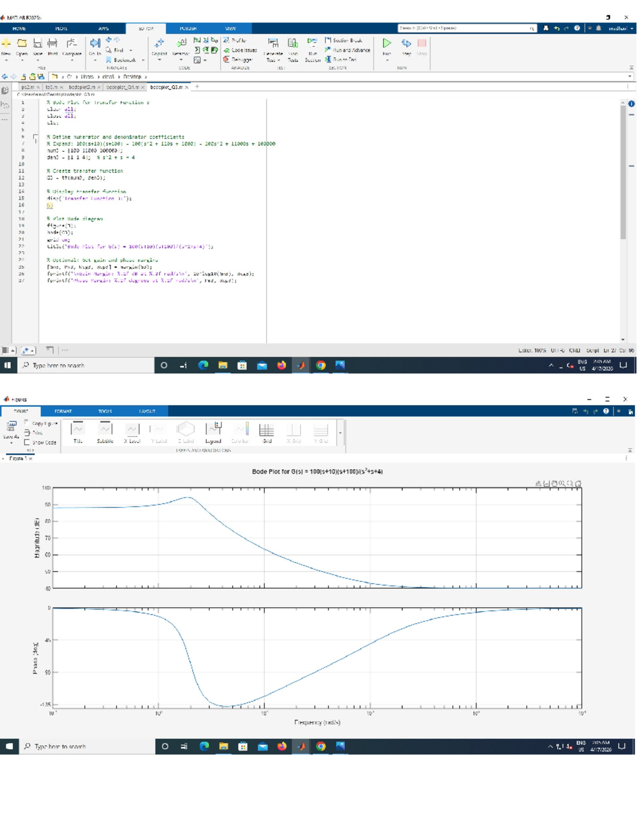Screen dimensions: 641x830
Task: Click the Title annotation icon in Figures
Action: tap(78, 429)
